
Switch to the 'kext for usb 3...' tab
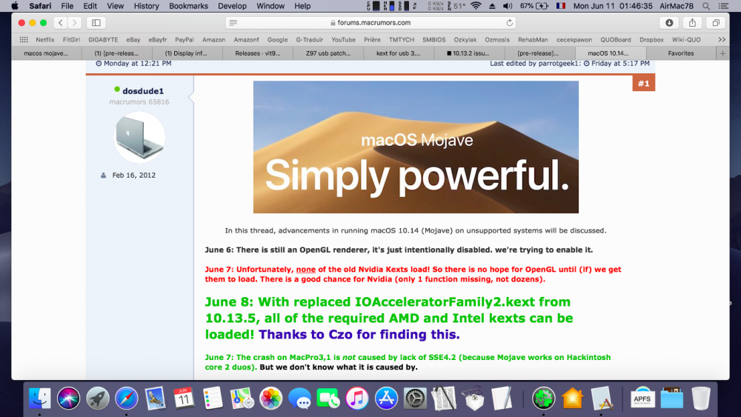tap(398, 53)
